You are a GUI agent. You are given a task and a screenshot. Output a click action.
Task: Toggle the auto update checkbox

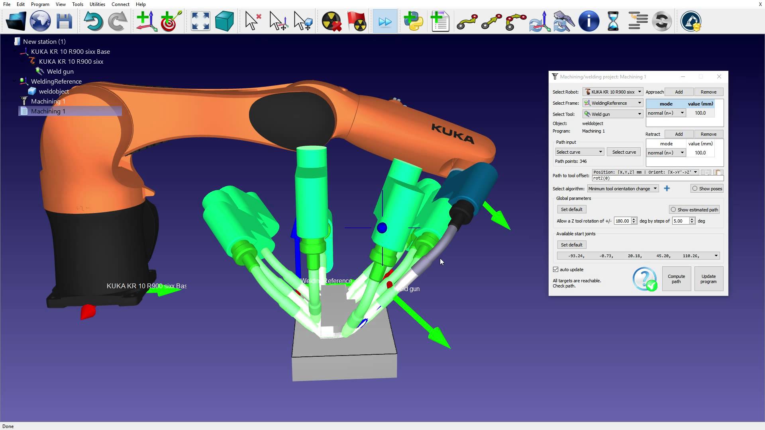[556, 270]
